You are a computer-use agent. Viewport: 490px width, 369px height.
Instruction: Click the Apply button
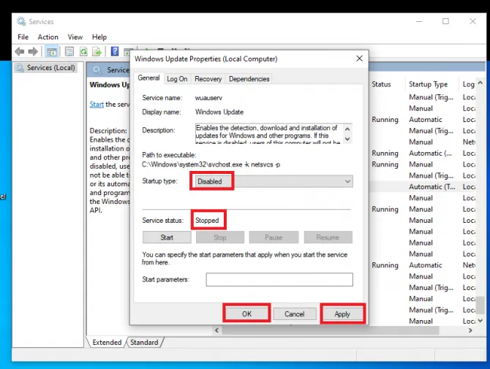tap(342, 314)
